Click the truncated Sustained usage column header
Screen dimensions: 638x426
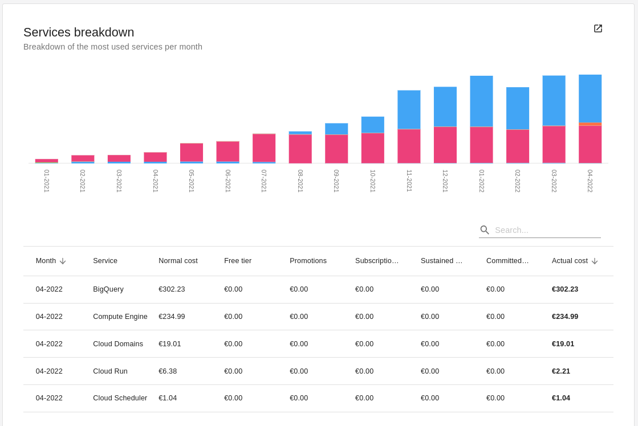tap(442, 261)
